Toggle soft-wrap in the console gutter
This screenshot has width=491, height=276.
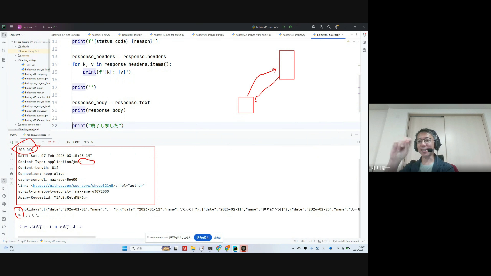click(12, 159)
